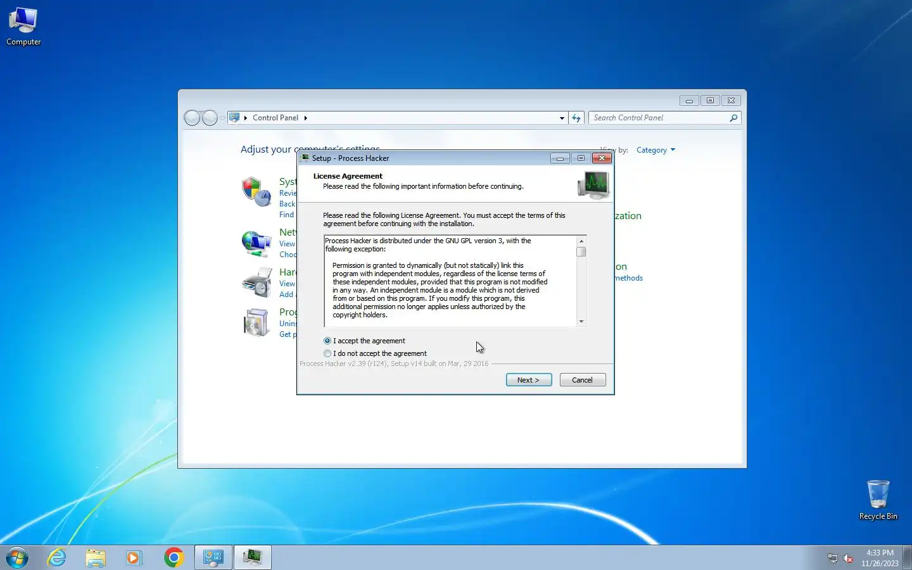This screenshot has width=912, height=570.
Task: Minimize the Control Panel window
Action: tap(689, 101)
